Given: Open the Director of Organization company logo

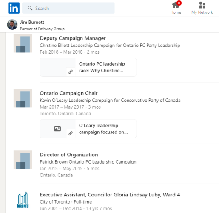Looking at the screenshot, I should (x=23, y=160).
